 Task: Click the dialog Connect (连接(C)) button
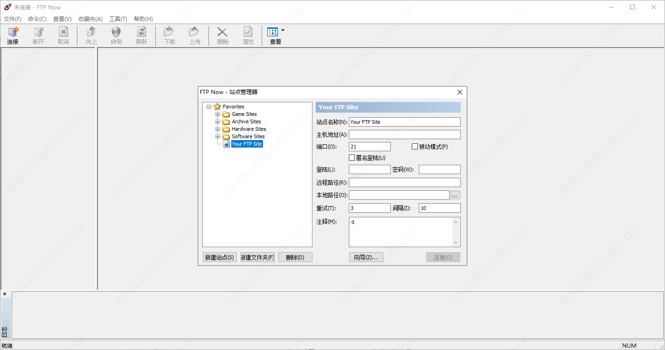pyautogui.click(x=443, y=257)
